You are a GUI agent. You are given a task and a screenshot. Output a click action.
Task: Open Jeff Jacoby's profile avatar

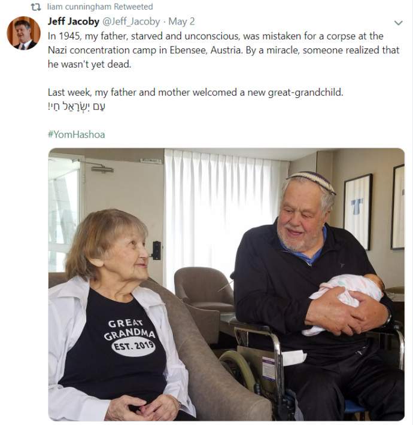(23, 33)
